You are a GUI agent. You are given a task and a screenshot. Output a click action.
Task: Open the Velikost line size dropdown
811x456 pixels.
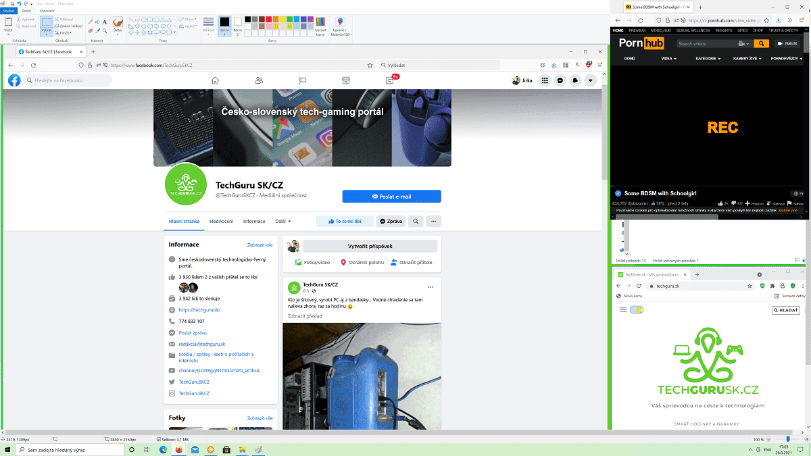[208, 26]
